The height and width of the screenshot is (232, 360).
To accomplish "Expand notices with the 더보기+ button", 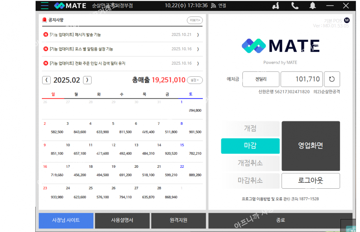I will 194,20.
